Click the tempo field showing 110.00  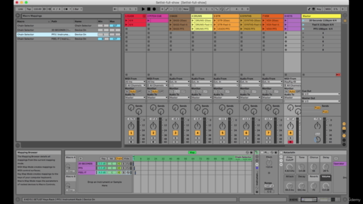coord(37,9)
